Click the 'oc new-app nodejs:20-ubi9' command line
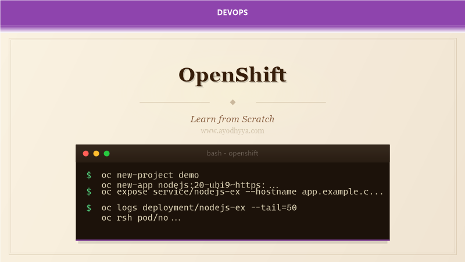The width and height of the screenshot is (465, 262). tap(190, 185)
